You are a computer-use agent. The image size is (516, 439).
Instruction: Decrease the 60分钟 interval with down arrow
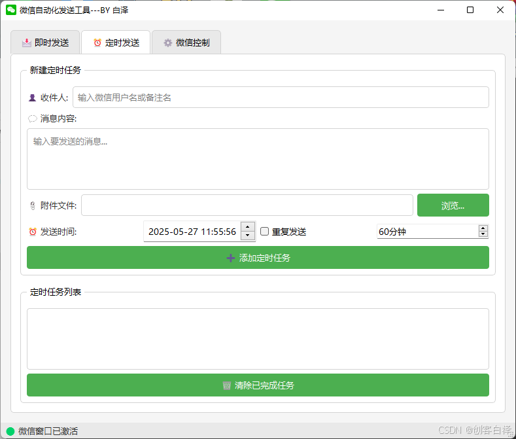(x=483, y=234)
